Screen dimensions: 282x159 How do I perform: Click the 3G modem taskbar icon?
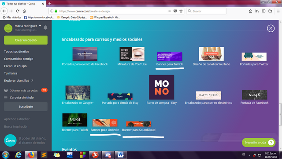(95, 155)
